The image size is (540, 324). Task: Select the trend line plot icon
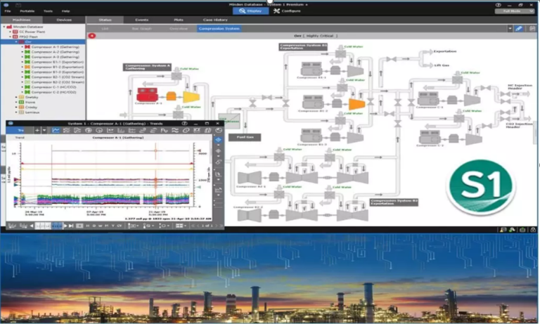tap(56, 131)
